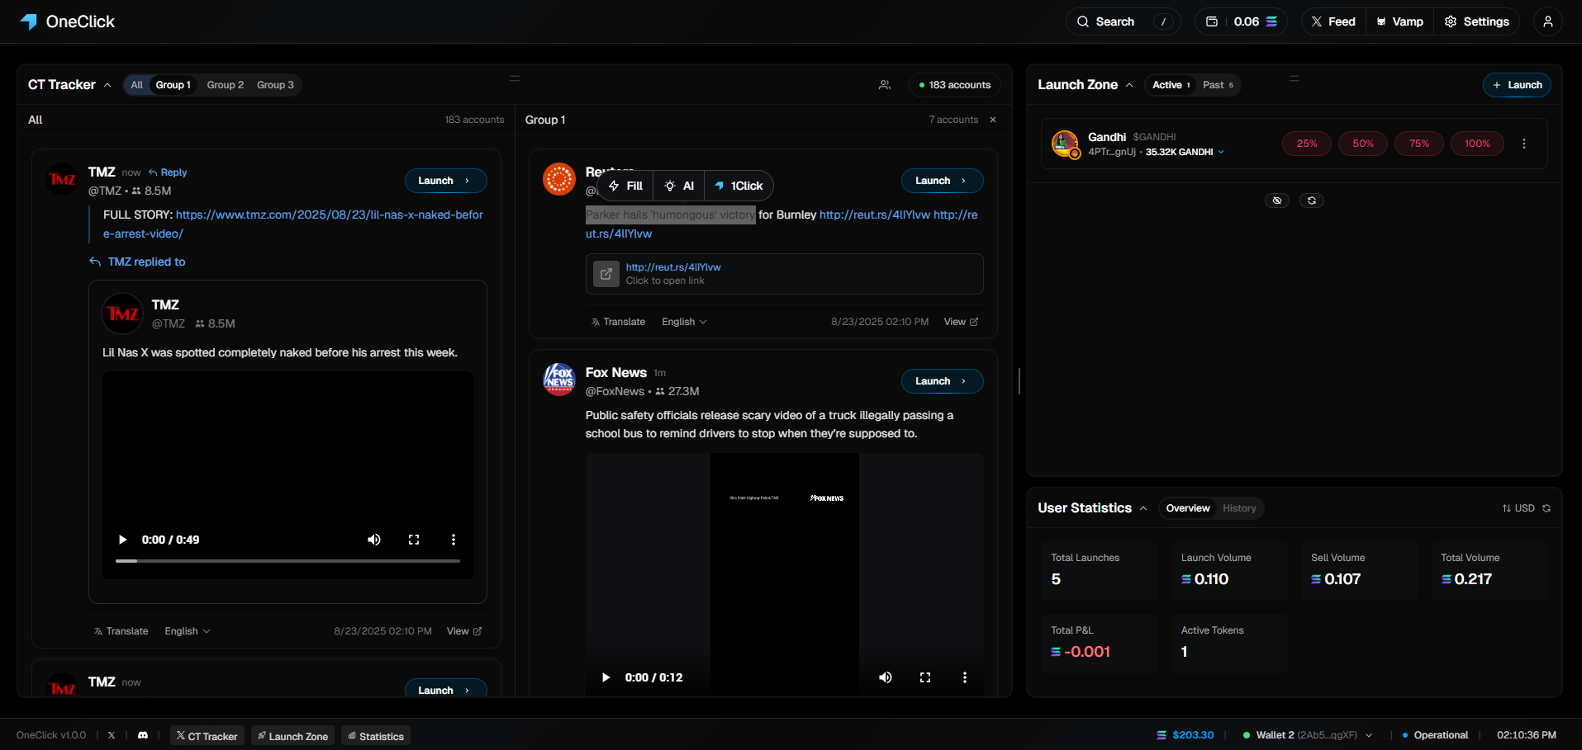Switch to Active tab in Launch Zone

pyautogui.click(x=1171, y=85)
